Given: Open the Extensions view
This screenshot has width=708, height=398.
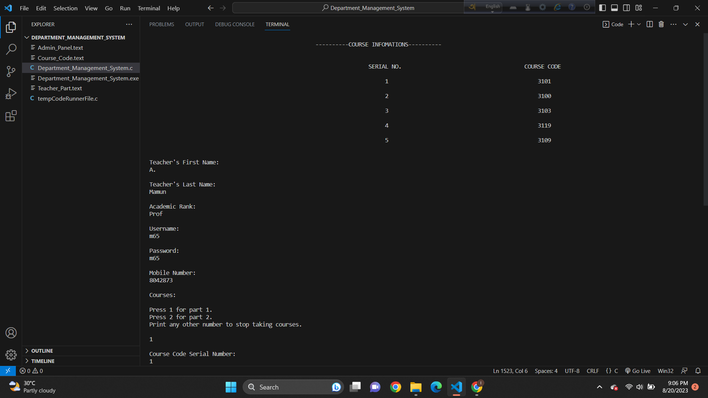Looking at the screenshot, I should (x=11, y=115).
